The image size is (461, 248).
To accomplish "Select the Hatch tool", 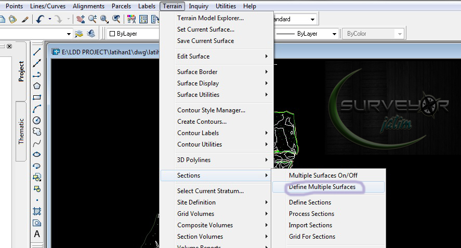I will click(x=37, y=211).
